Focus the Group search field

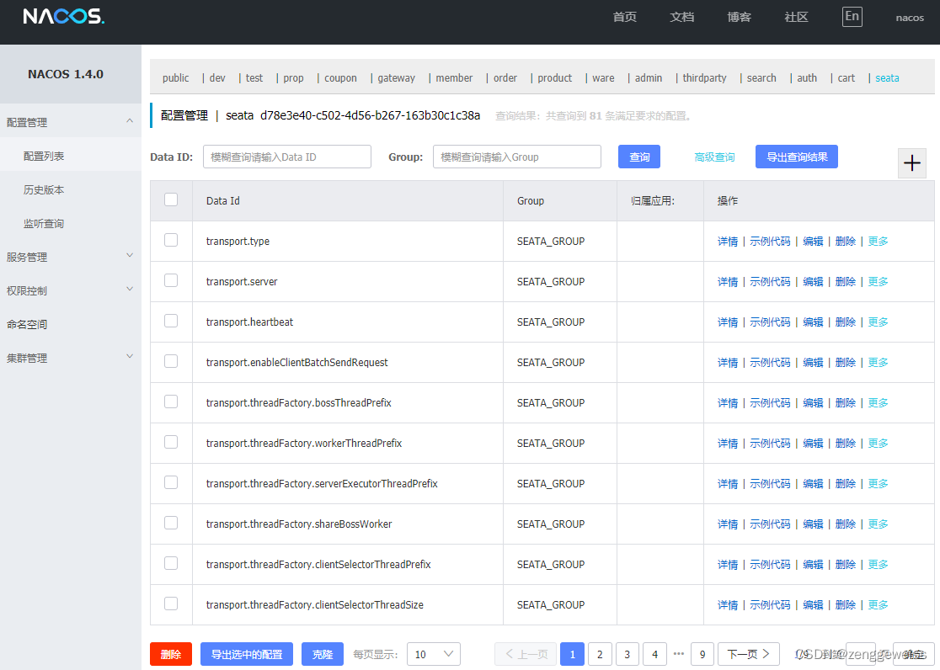tap(517, 157)
